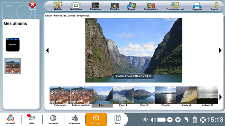
Task: Advance thumbnail strip with right arrow
Action: click(220, 97)
